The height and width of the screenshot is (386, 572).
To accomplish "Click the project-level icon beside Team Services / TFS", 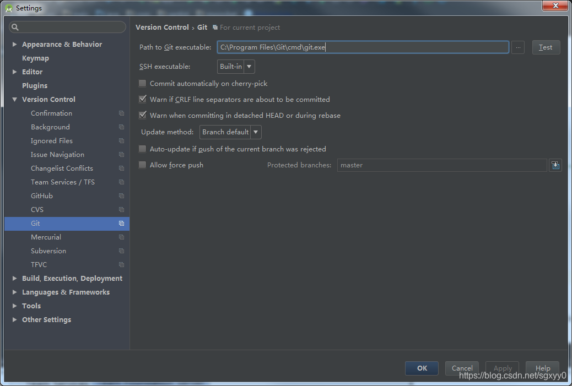I will click(121, 182).
